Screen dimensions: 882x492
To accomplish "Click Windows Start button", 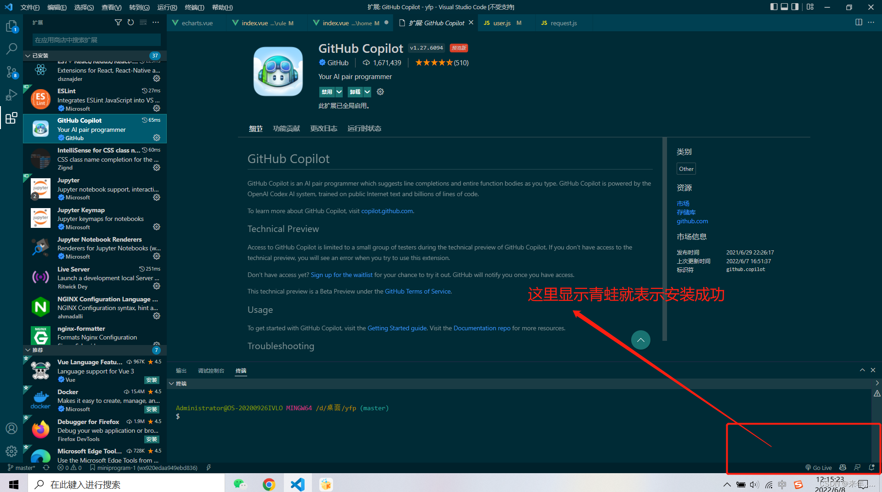I will click(14, 484).
